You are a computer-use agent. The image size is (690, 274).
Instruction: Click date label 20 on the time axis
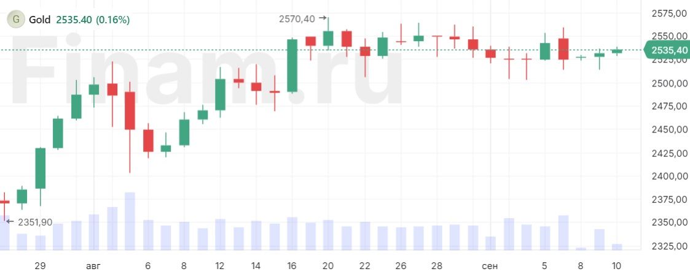click(x=328, y=266)
